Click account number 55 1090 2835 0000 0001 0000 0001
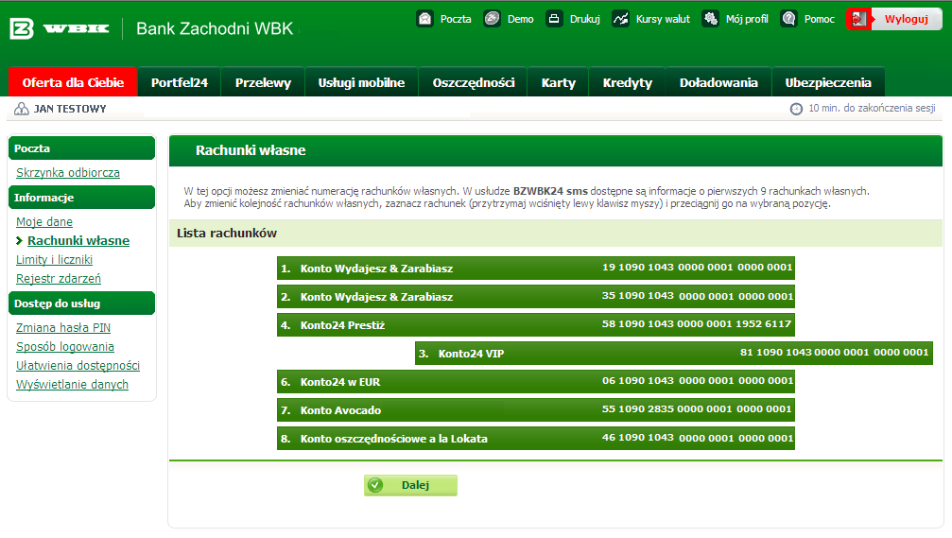The height and width of the screenshot is (538, 952). (697, 409)
